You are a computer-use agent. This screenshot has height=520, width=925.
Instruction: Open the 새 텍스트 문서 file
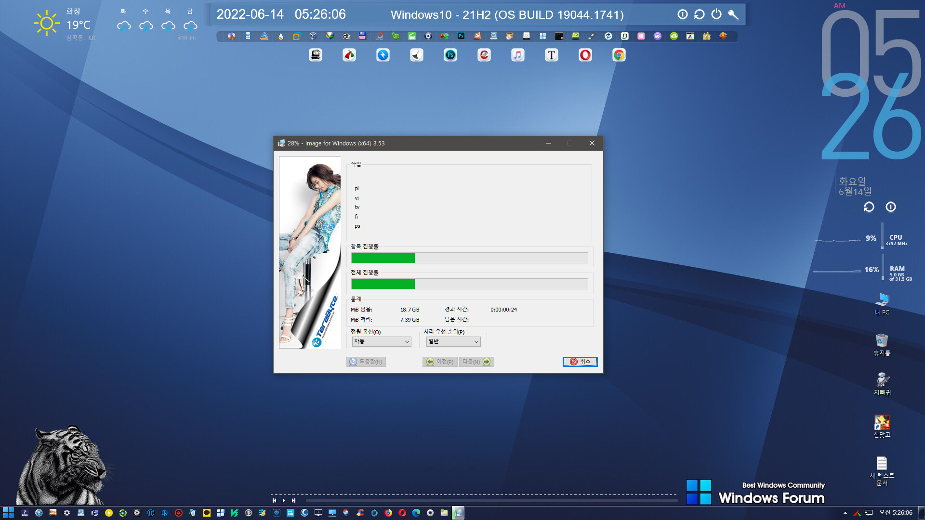882,471
